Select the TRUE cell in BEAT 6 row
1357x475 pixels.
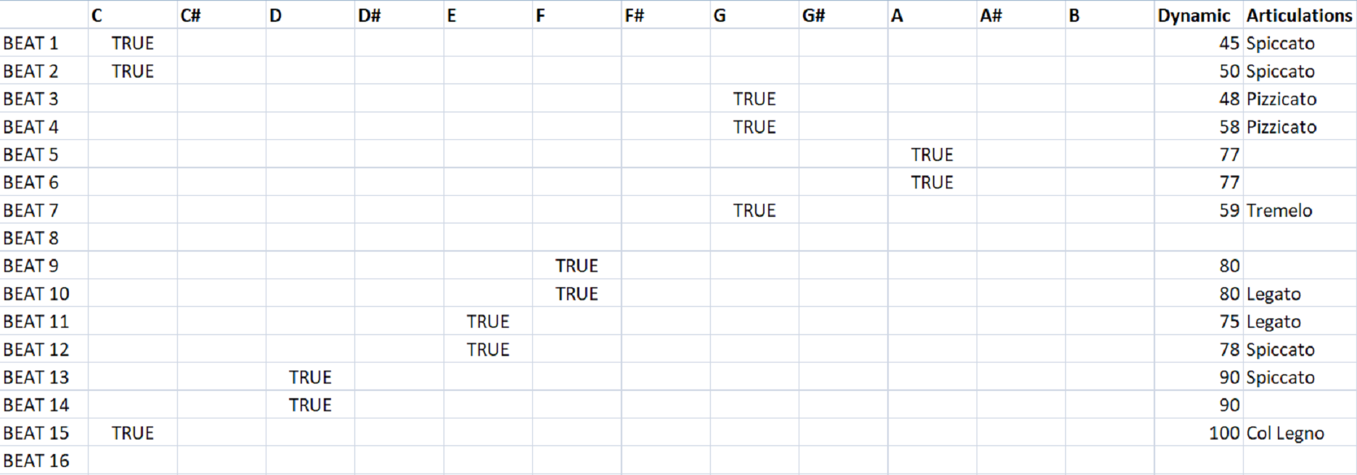[932, 183]
